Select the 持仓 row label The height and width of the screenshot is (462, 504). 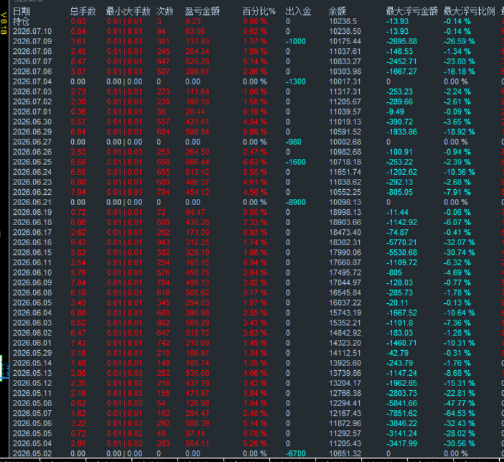(21, 21)
